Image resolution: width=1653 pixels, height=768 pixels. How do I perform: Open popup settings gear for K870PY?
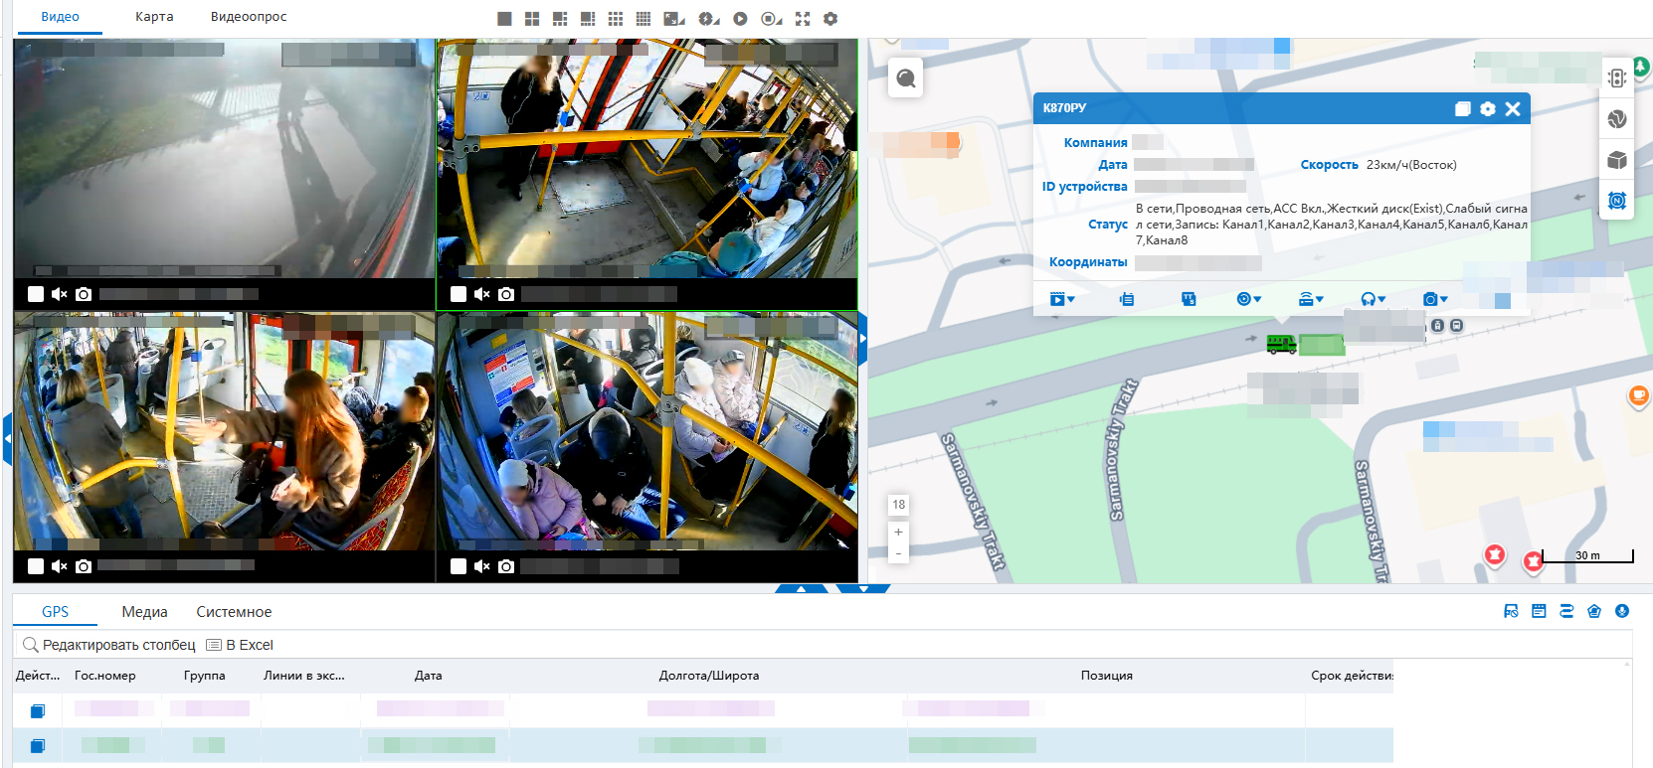coord(1488,109)
